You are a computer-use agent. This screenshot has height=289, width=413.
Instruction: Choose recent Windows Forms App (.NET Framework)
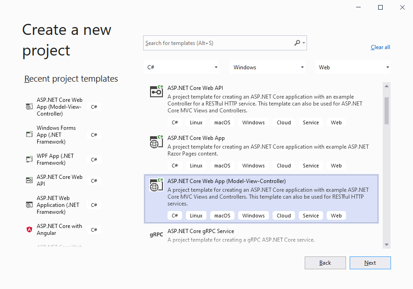[x=56, y=135]
